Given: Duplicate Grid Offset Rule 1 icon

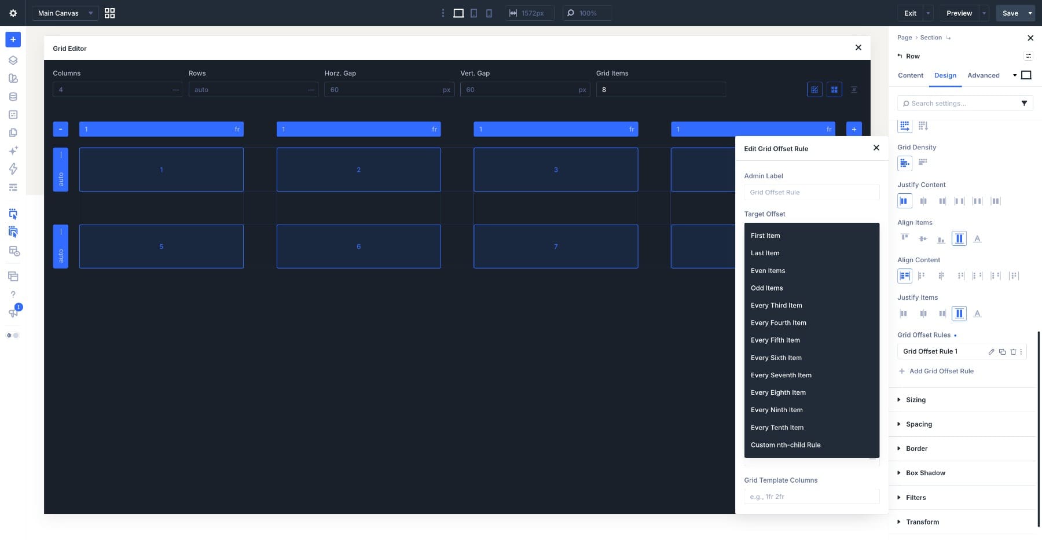Looking at the screenshot, I should (x=1002, y=351).
